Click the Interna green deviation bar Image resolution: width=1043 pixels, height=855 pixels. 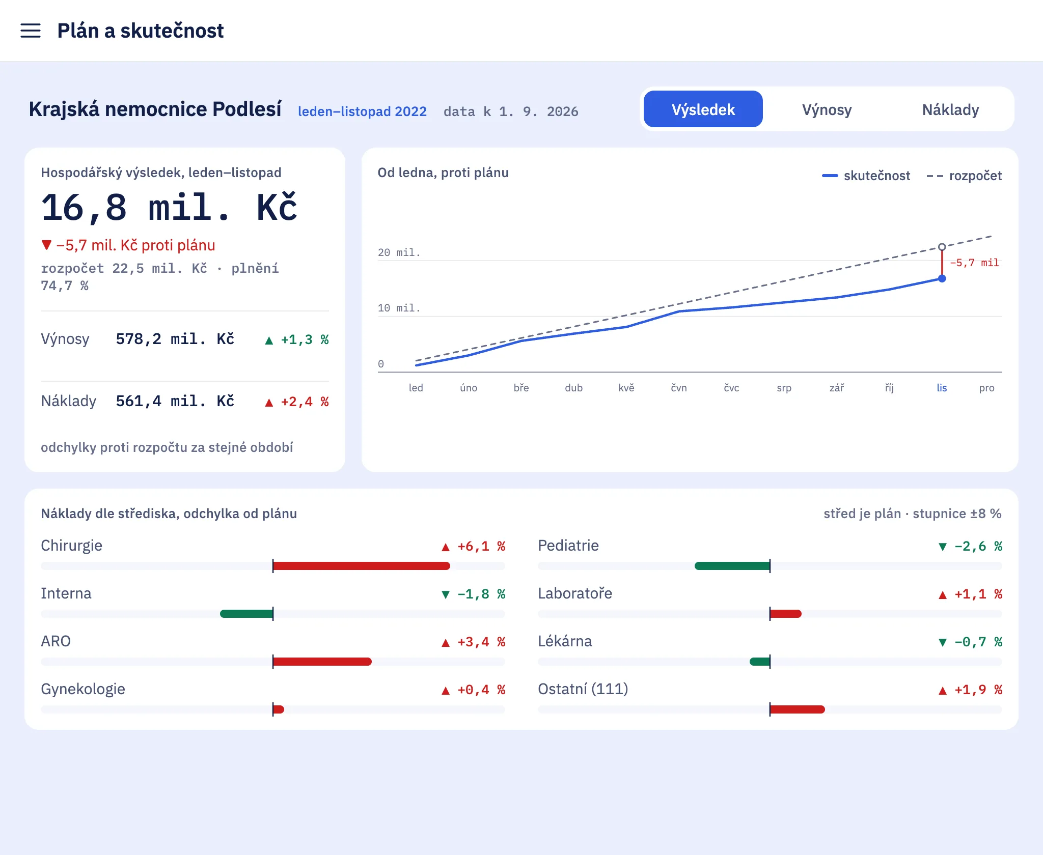point(246,614)
